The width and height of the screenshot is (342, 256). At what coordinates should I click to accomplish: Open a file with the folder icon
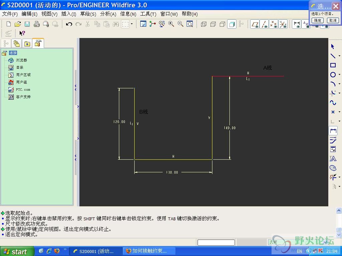(18, 24)
